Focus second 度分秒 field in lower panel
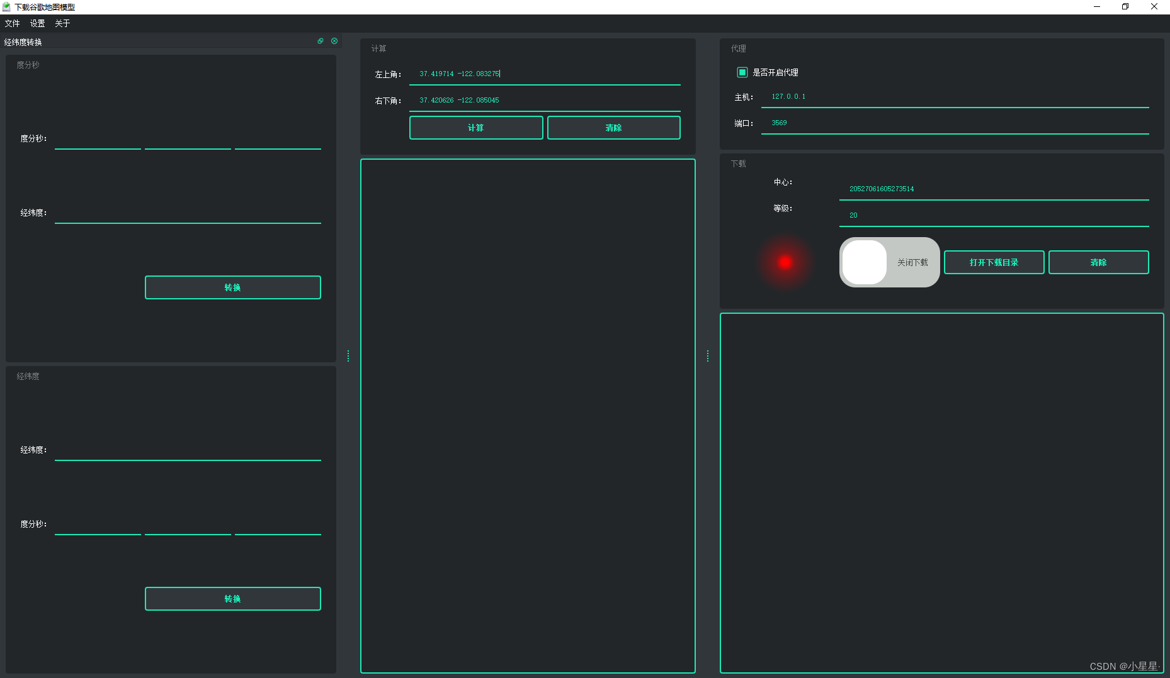The width and height of the screenshot is (1170, 678). coord(188,525)
